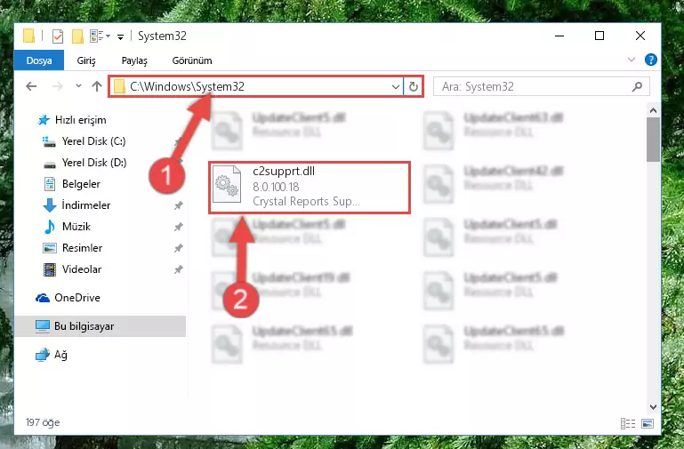Image resolution: width=684 pixels, height=449 pixels.
Task: Click the scroll down arrow of file list
Action: (x=653, y=407)
